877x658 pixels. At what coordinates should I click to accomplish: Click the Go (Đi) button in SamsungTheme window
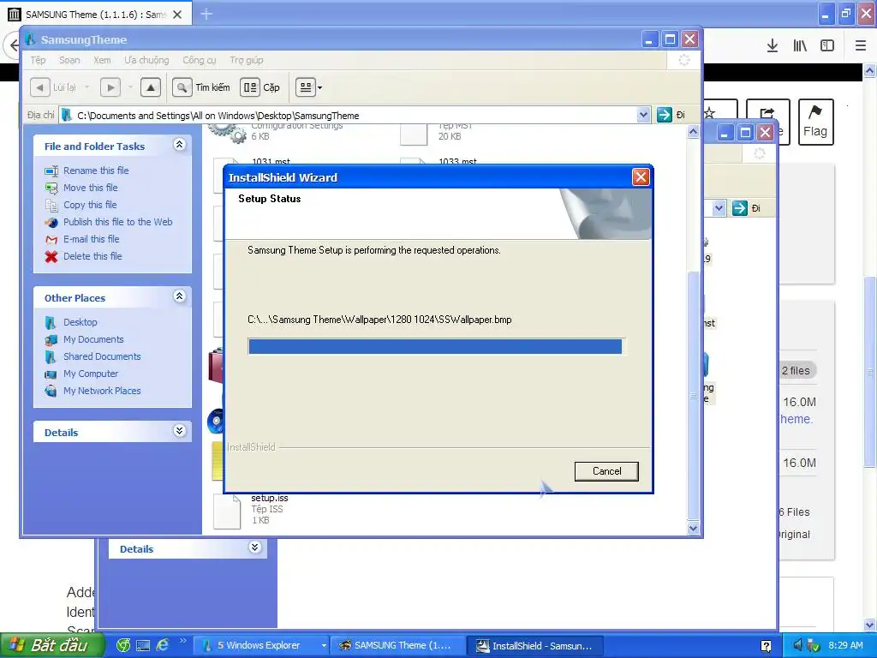671,116
